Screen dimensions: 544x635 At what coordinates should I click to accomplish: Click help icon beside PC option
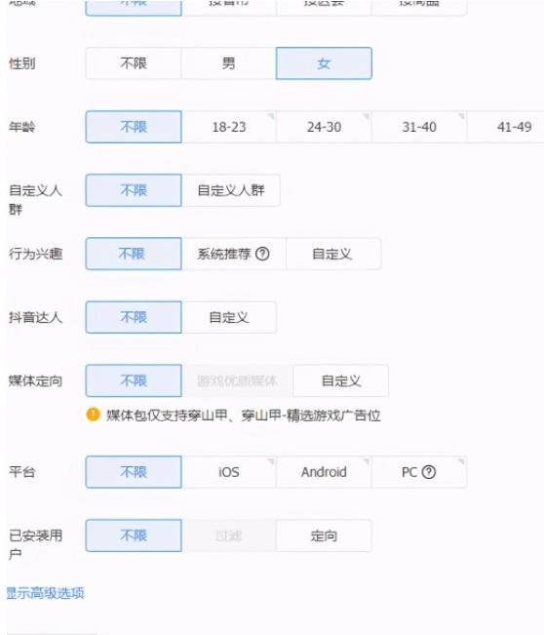point(429,472)
